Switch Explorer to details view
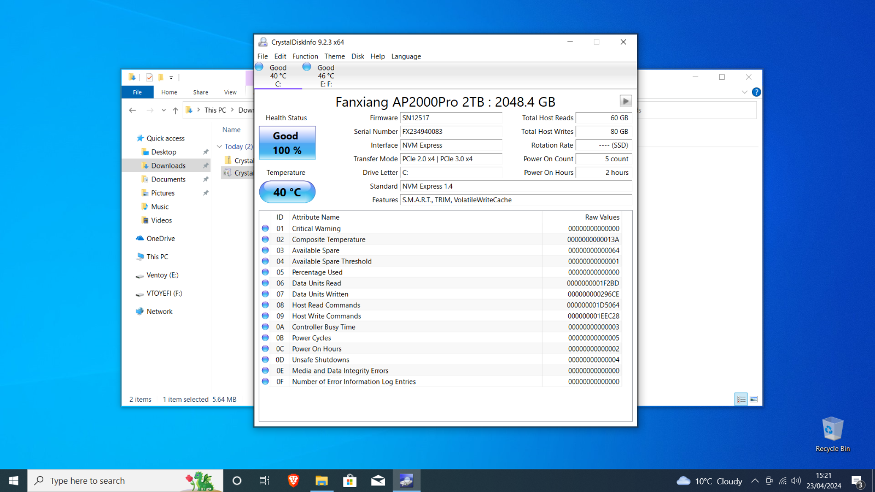875x492 pixels. (741, 399)
